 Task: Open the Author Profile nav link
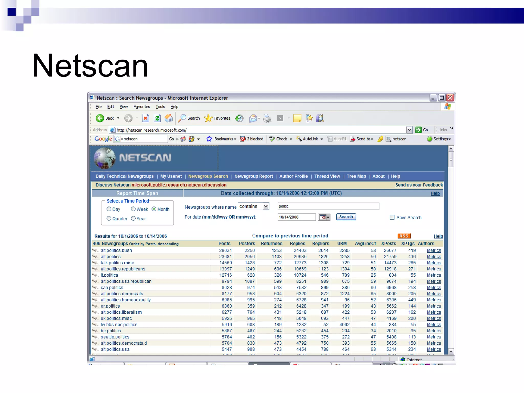293,176
